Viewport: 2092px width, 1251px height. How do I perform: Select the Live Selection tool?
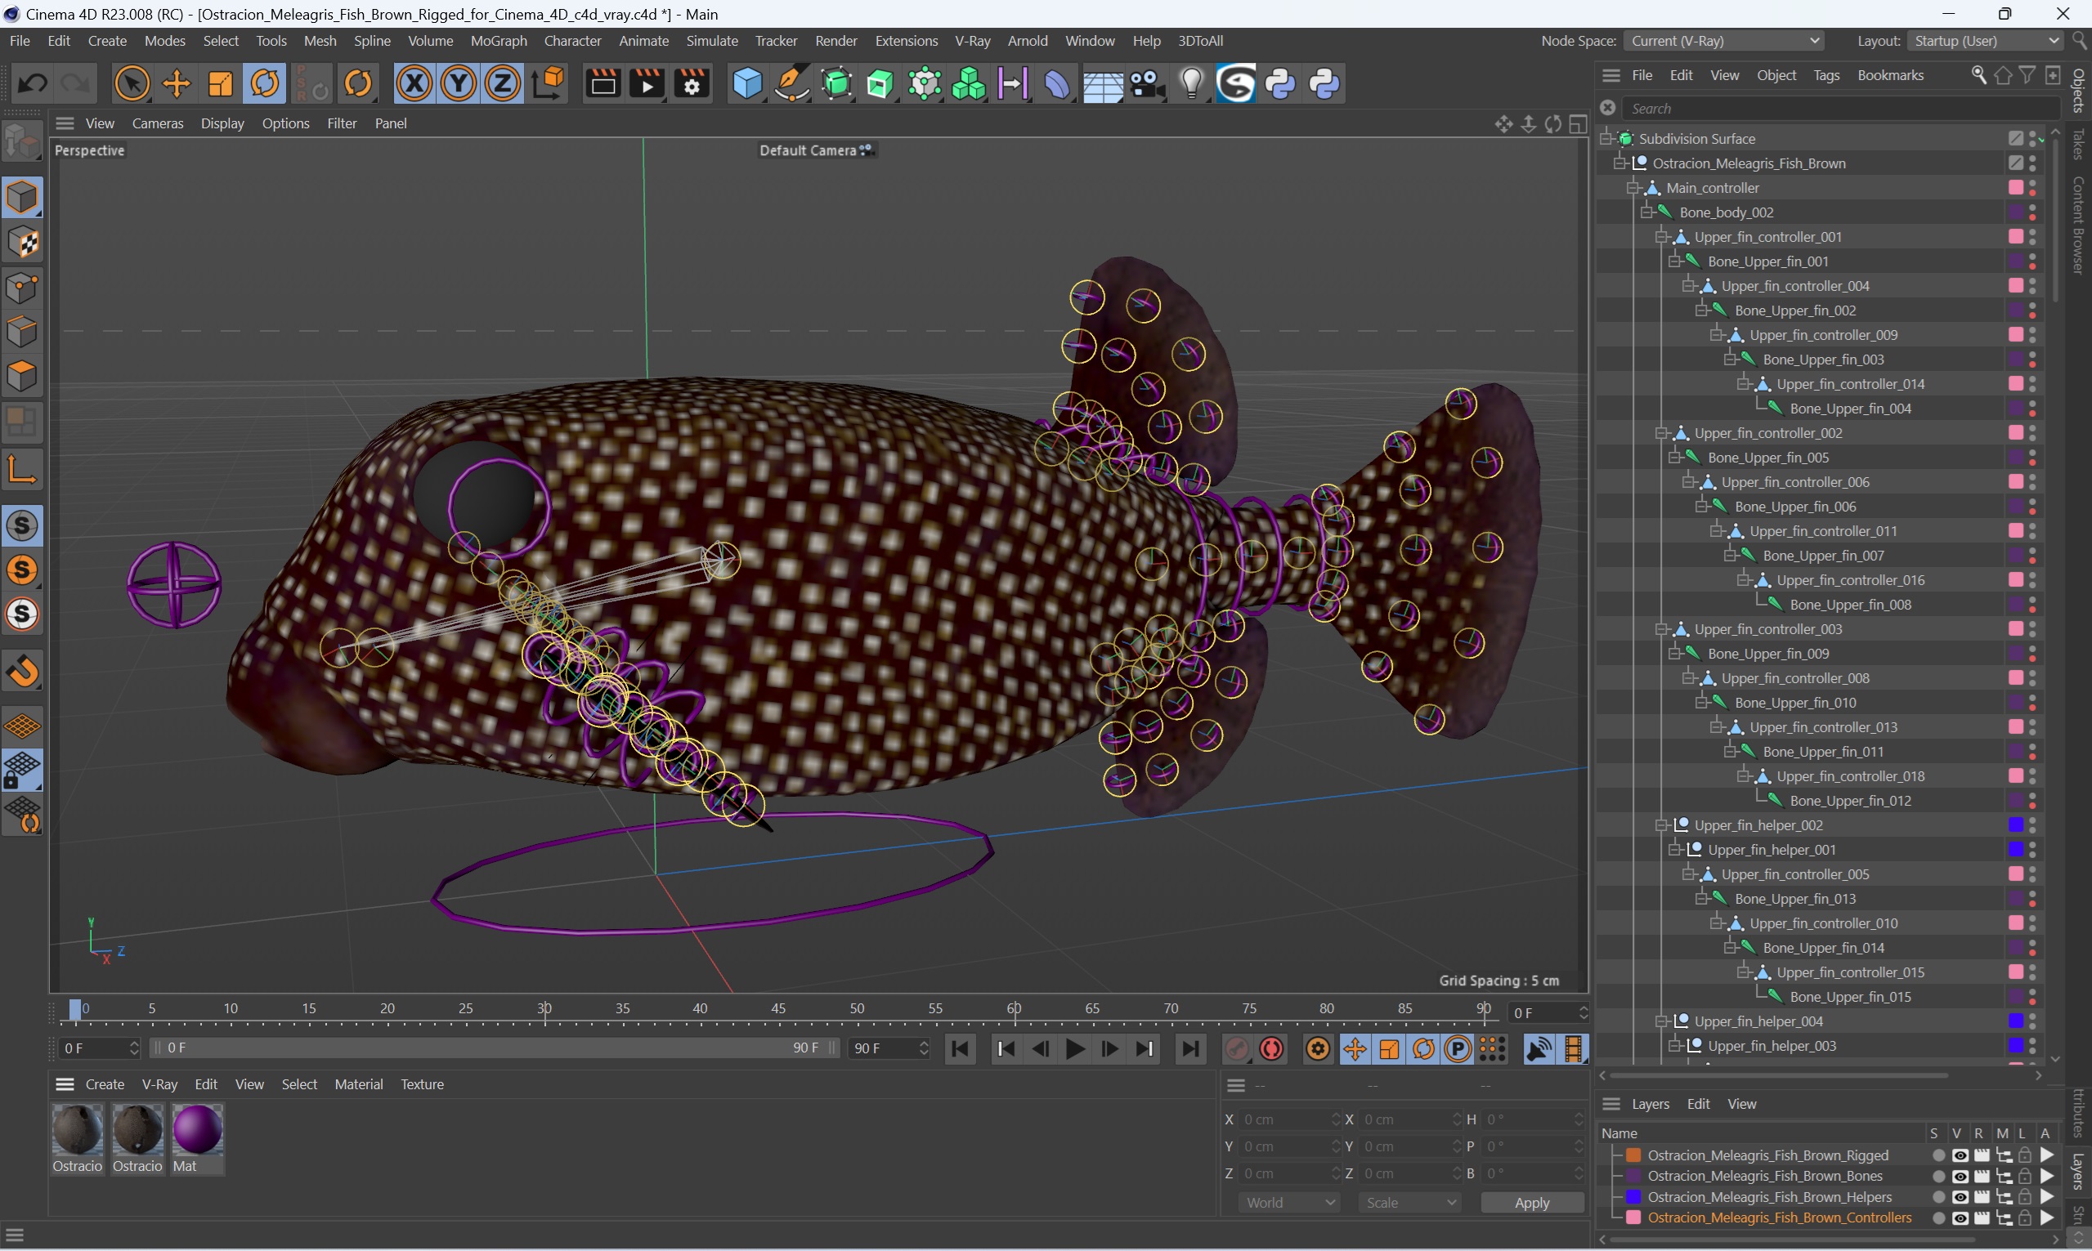click(x=132, y=83)
